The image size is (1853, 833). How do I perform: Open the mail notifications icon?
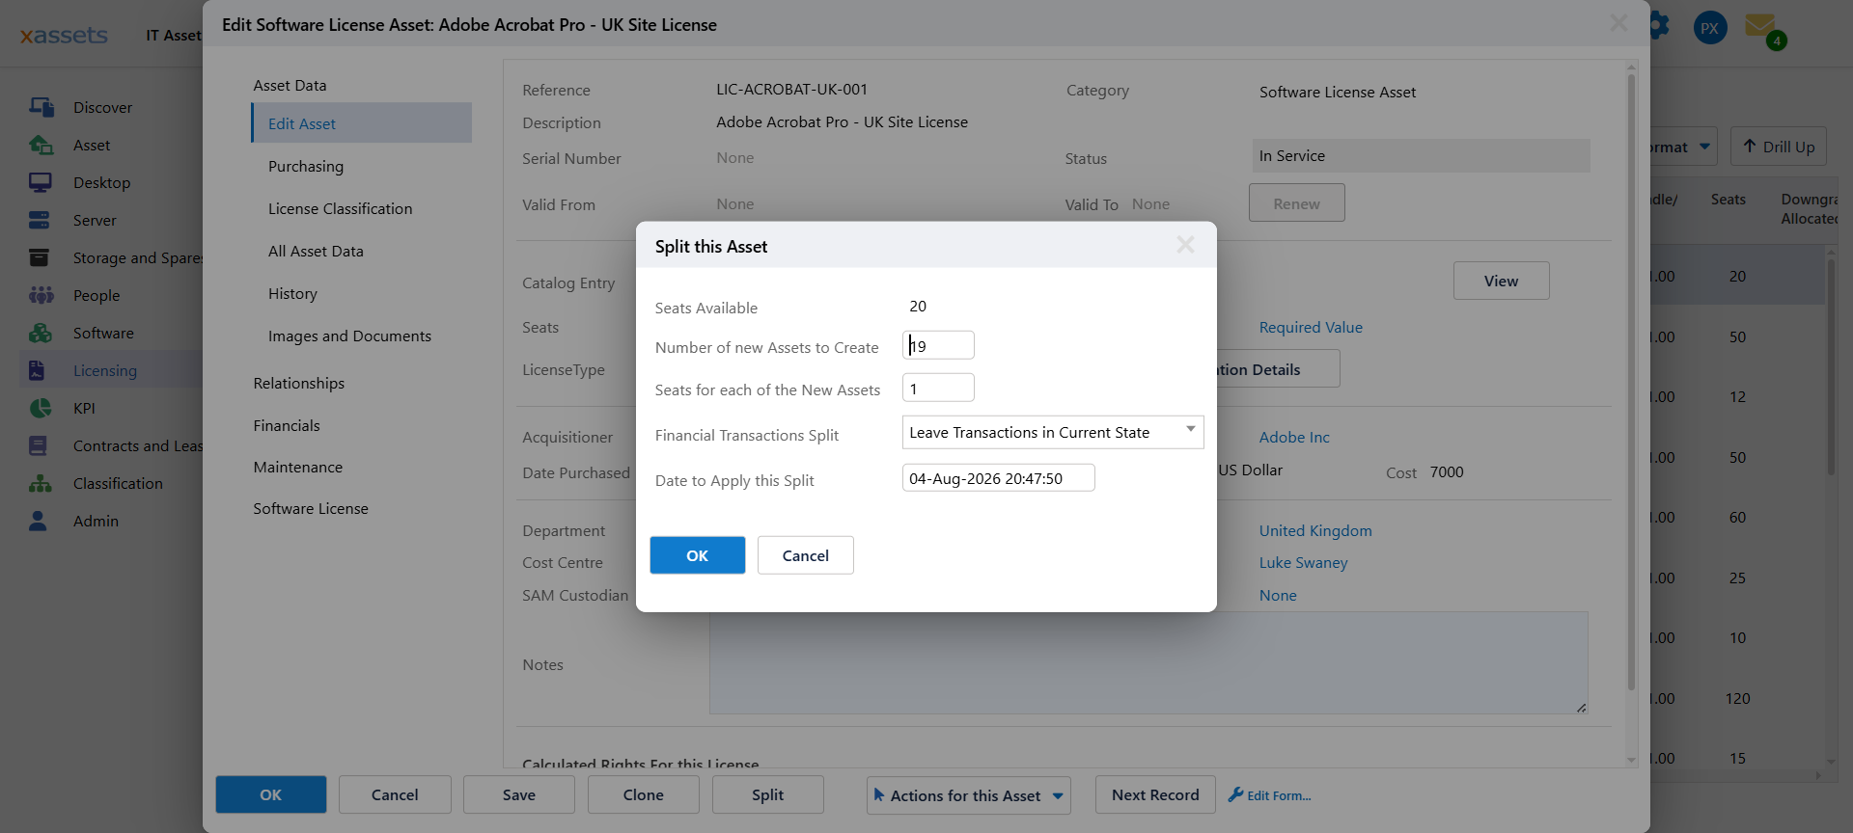[1760, 25]
